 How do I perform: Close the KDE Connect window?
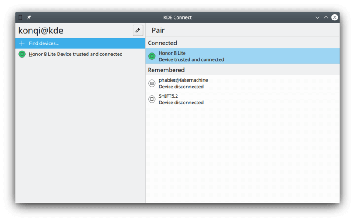click(335, 17)
